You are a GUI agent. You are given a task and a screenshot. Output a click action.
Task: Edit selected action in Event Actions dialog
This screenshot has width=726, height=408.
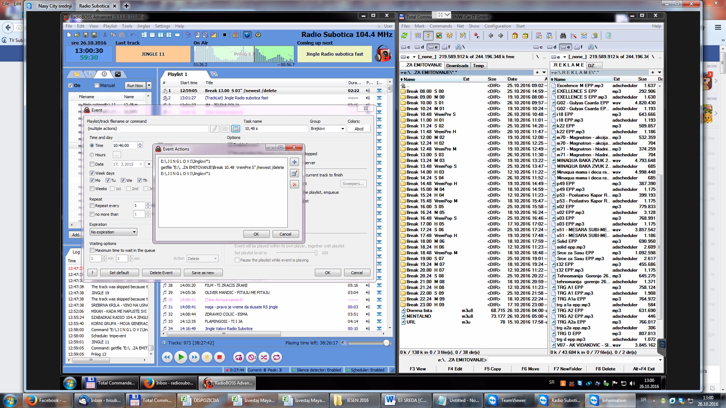[294, 173]
